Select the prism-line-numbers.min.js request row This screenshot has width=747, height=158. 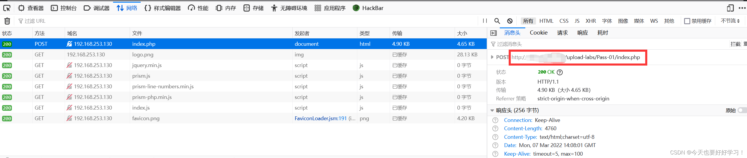point(243,86)
